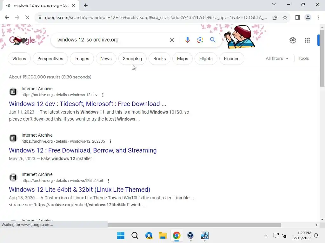Switch to Maps results
Screen dimensions: 325x243
pos(182,59)
